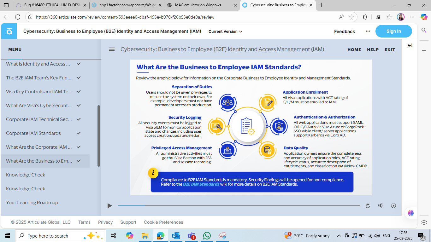The width and height of the screenshot is (431, 242).
Task: Open WhatsApp from the taskbar
Action: 207,236
